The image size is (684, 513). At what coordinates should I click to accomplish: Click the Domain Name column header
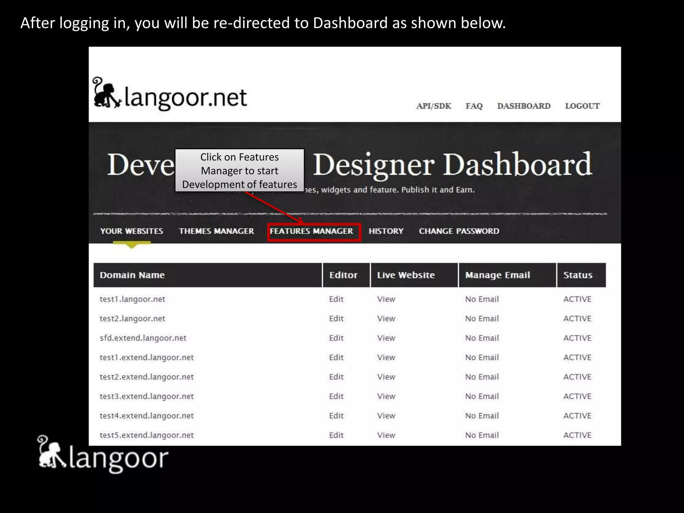[x=207, y=275]
